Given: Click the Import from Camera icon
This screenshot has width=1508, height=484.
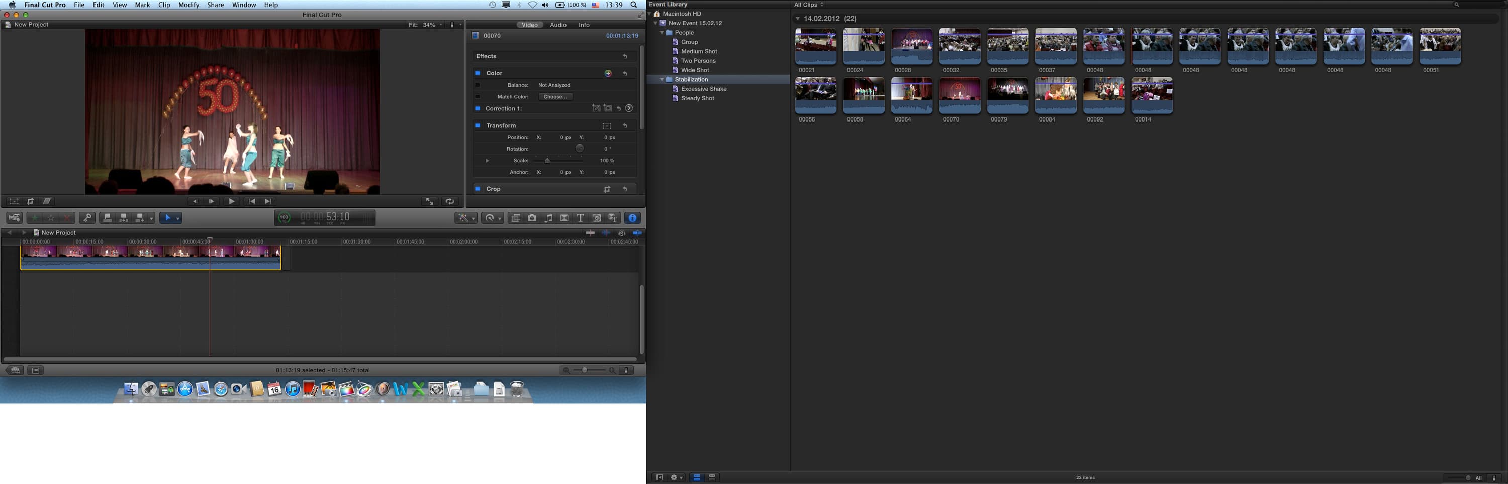Looking at the screenshot, I should pos(15,218).
